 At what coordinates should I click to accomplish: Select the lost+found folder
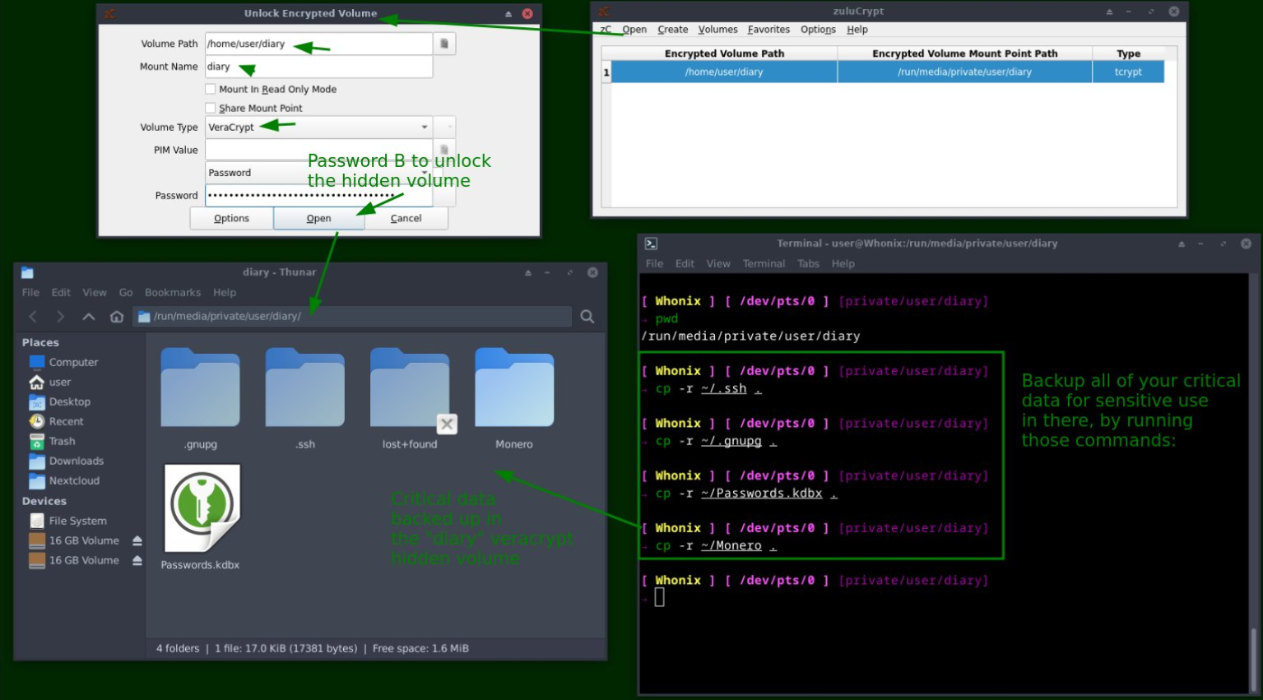click(x=410, y=399)
